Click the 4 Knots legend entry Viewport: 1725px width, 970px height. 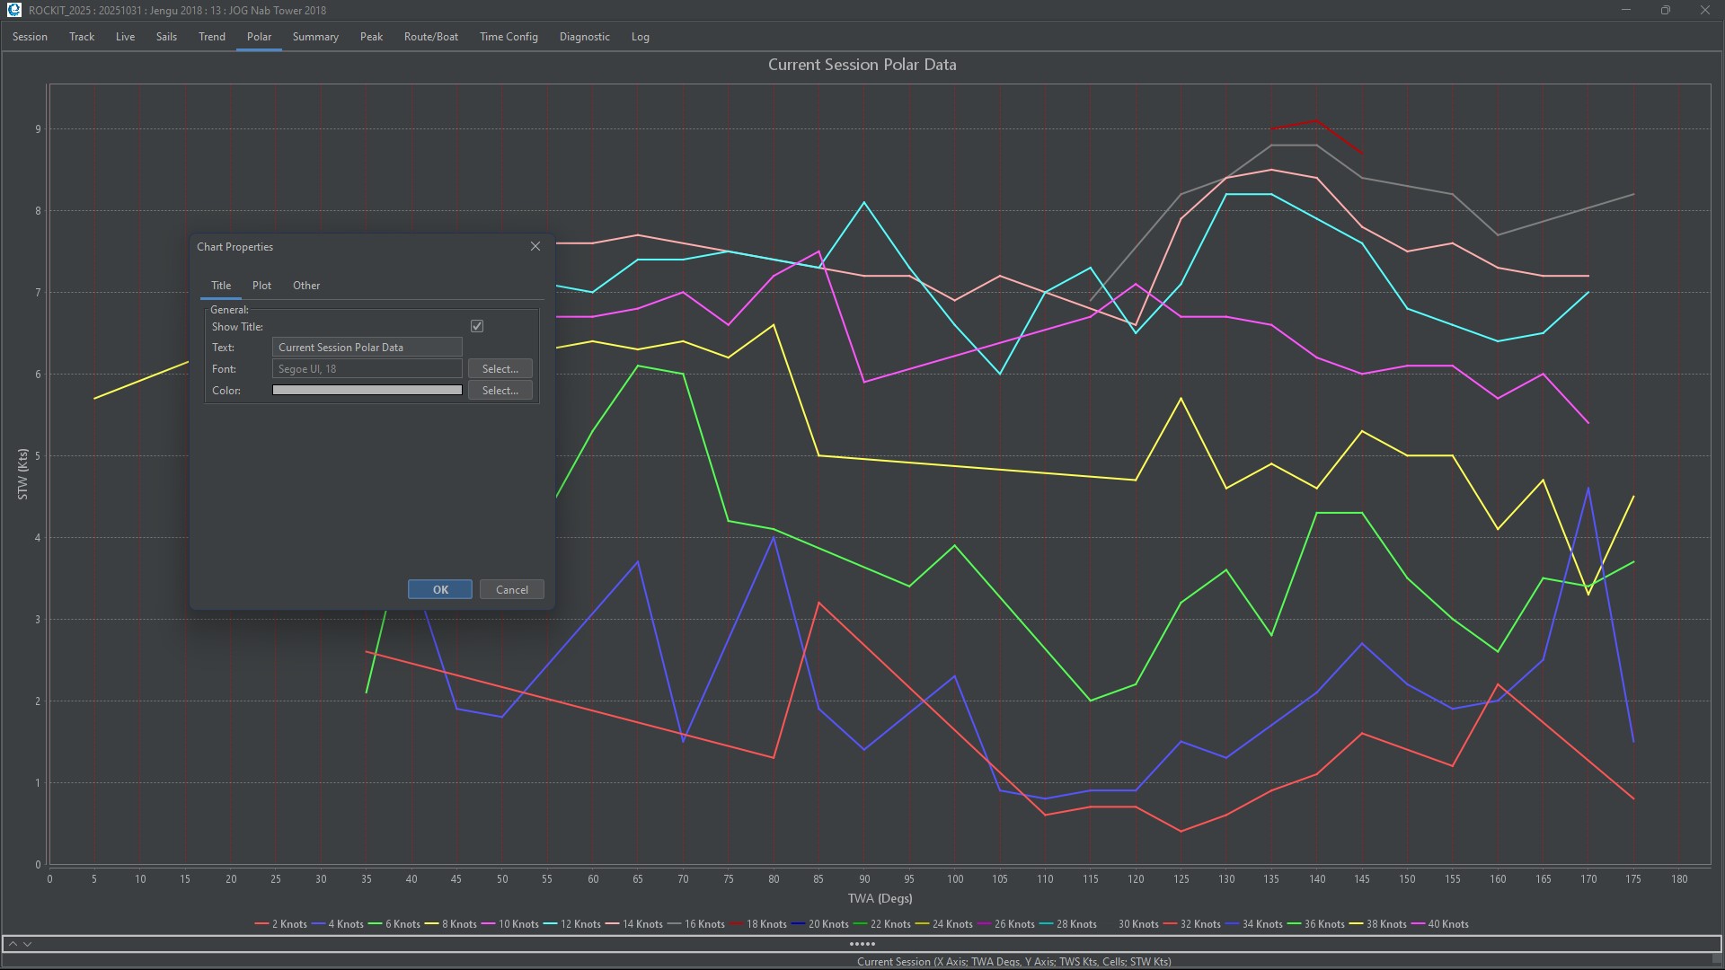coord(345,924)
